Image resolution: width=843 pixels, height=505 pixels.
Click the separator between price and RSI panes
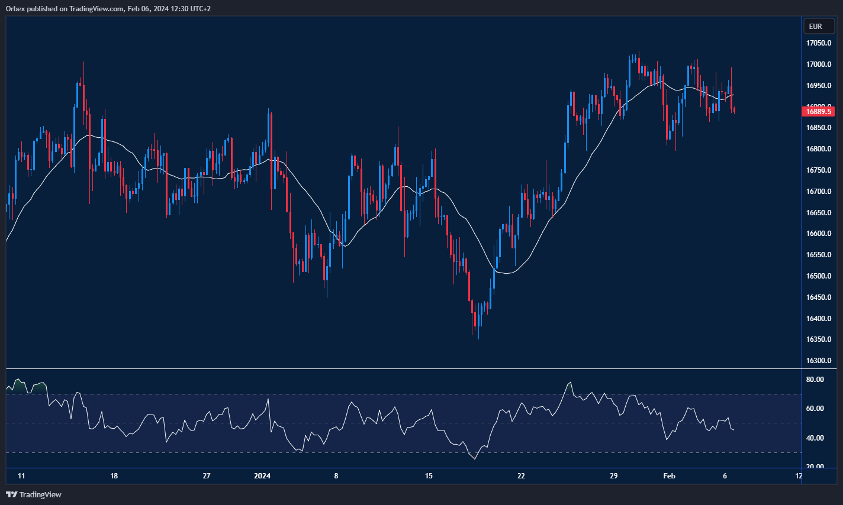403,369
